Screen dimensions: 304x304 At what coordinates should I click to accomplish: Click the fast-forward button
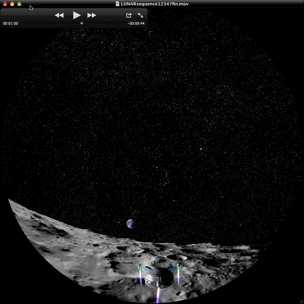pyautogui.click(x=92, y=15)
